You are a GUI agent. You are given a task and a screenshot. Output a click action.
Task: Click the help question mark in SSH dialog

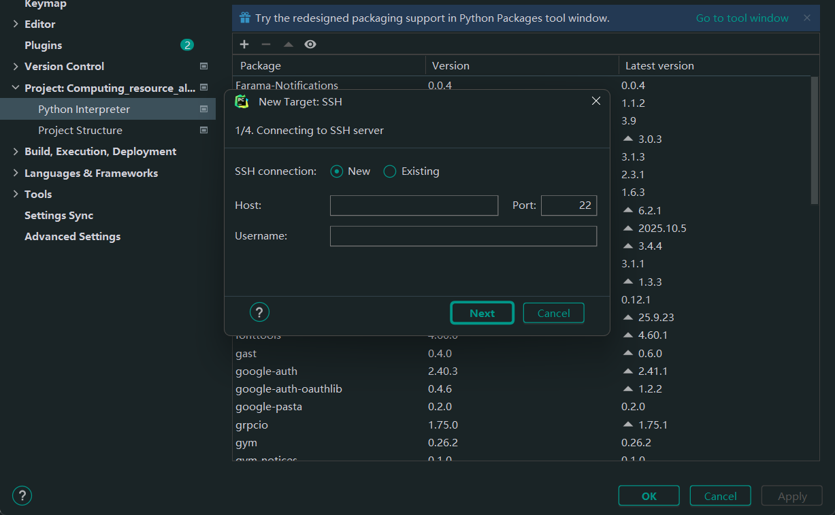point(259,312)
